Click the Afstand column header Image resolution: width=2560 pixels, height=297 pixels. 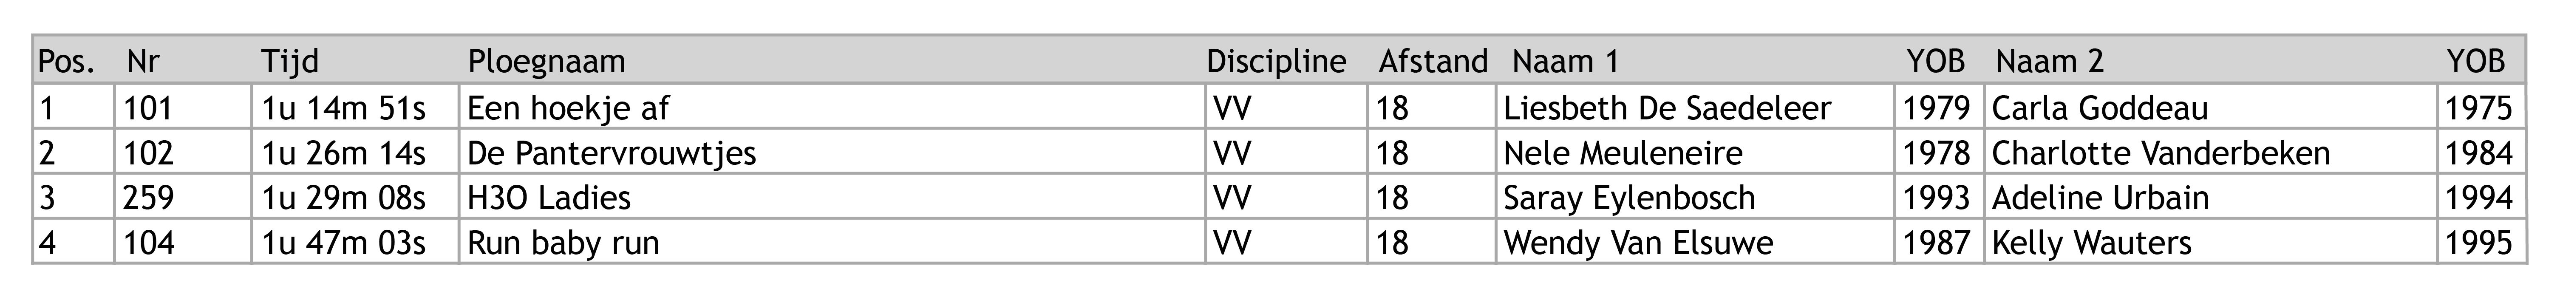[x=1433, y=62]
